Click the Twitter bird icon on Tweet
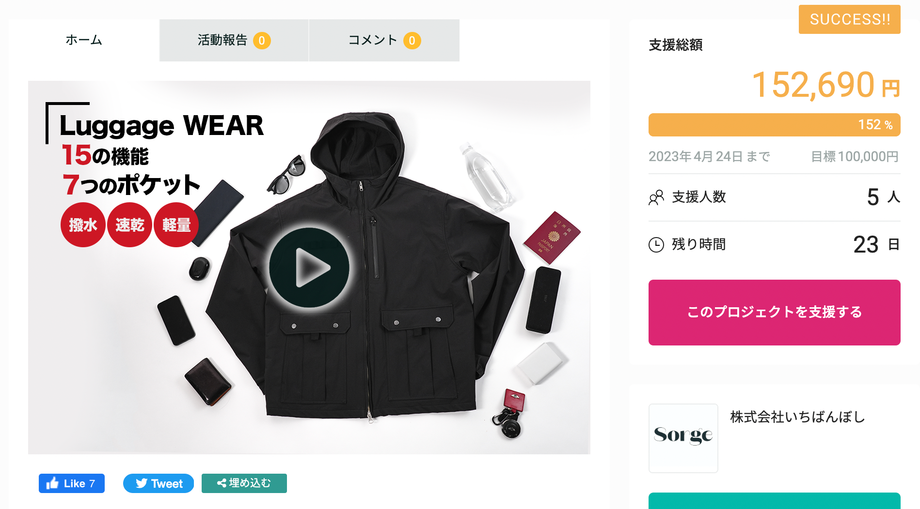Image resolution: width=920 pixels, height=509 pixels. click(142, 483)
